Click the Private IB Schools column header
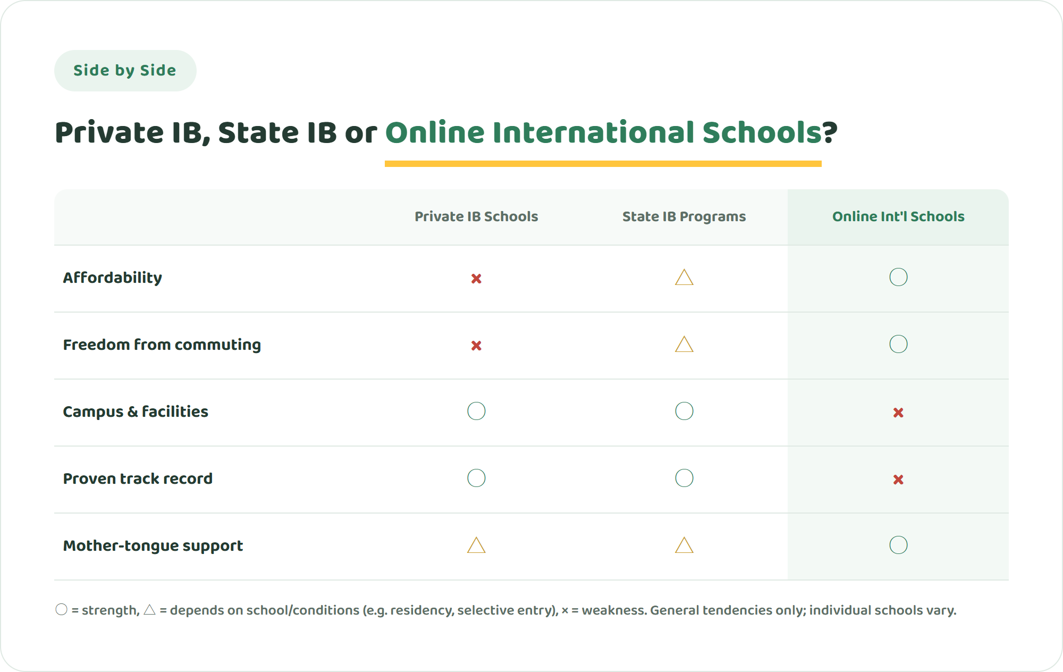1063x672 pixels. [x=476, y=216]
